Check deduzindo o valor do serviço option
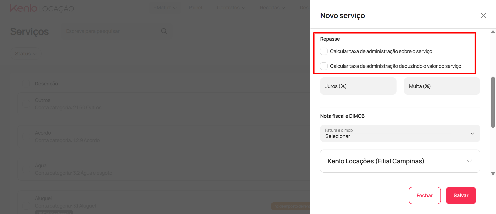 coord(324,66)
